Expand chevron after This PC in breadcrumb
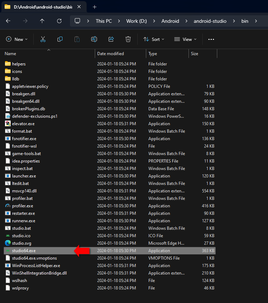 119,21
